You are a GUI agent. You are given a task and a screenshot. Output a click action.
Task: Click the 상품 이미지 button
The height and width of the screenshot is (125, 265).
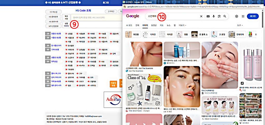click(x=66, y=25)
